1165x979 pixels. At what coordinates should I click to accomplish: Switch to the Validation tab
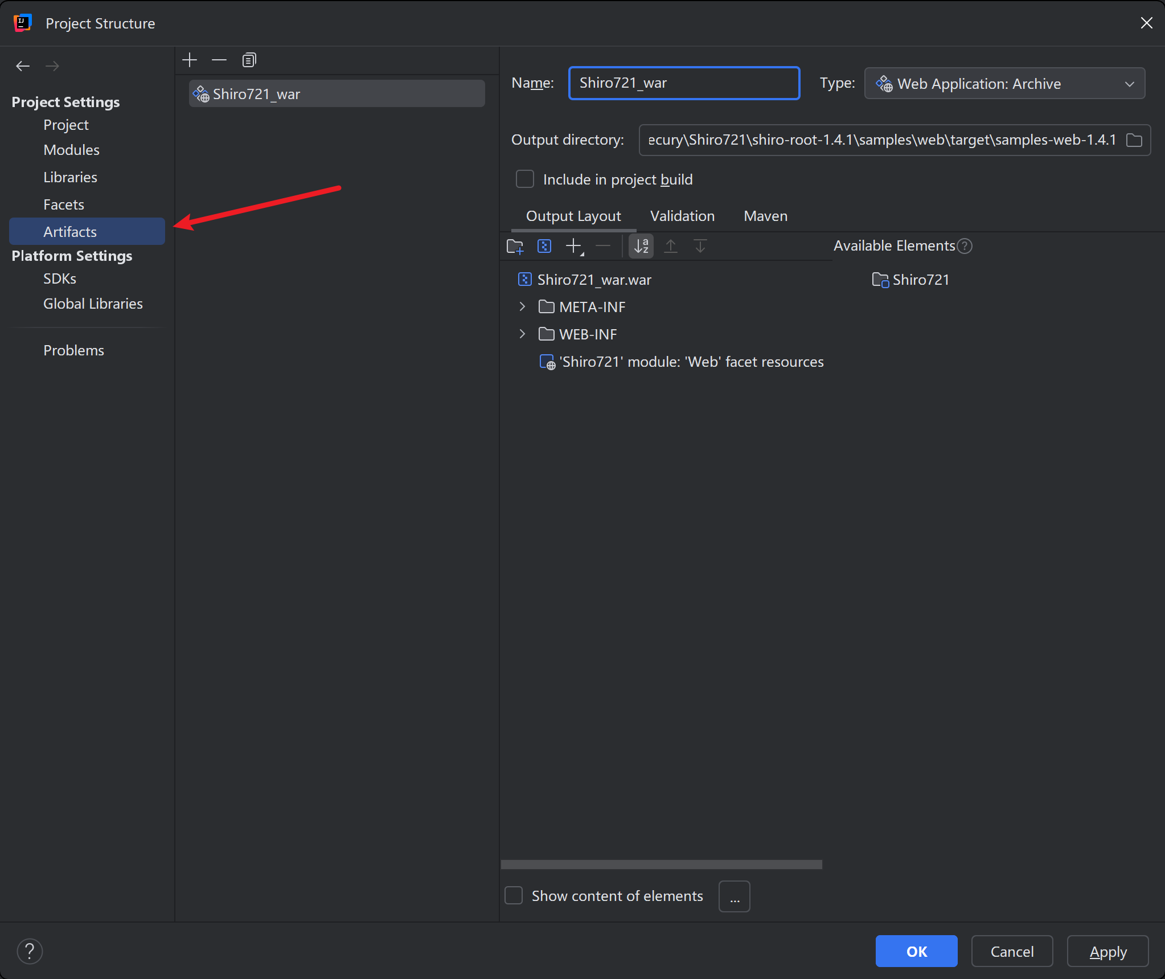click(682, 216)
